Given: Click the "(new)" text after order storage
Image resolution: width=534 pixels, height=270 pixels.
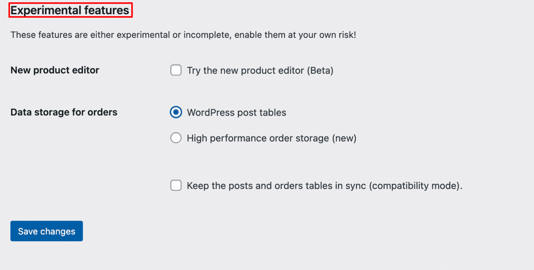Looking at the screenshot, I should coord(344,138).
